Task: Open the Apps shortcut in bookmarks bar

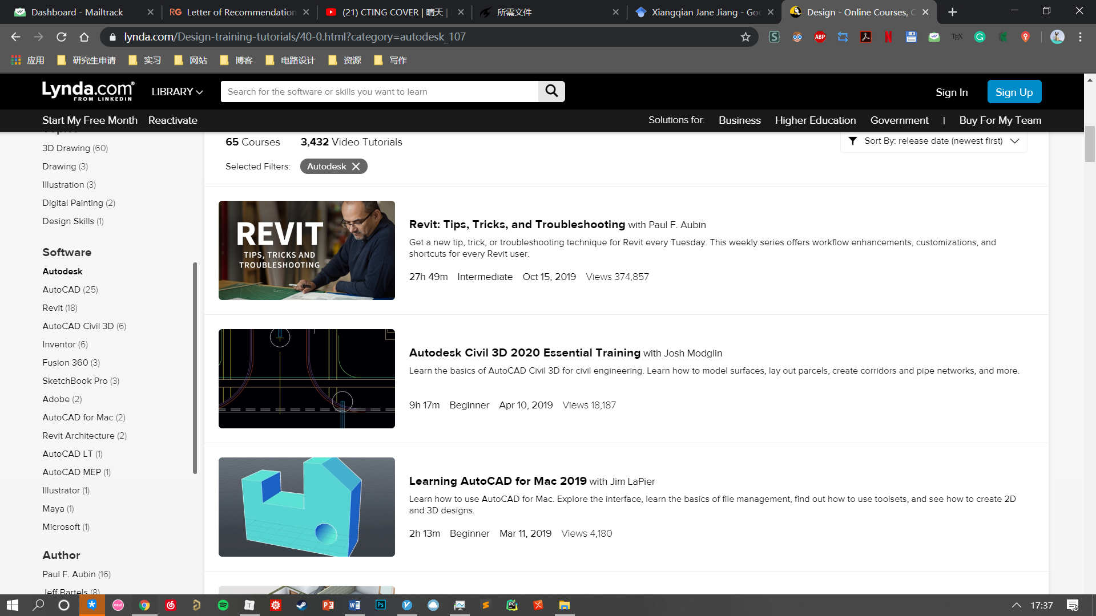Action: (x=27, y=60)
